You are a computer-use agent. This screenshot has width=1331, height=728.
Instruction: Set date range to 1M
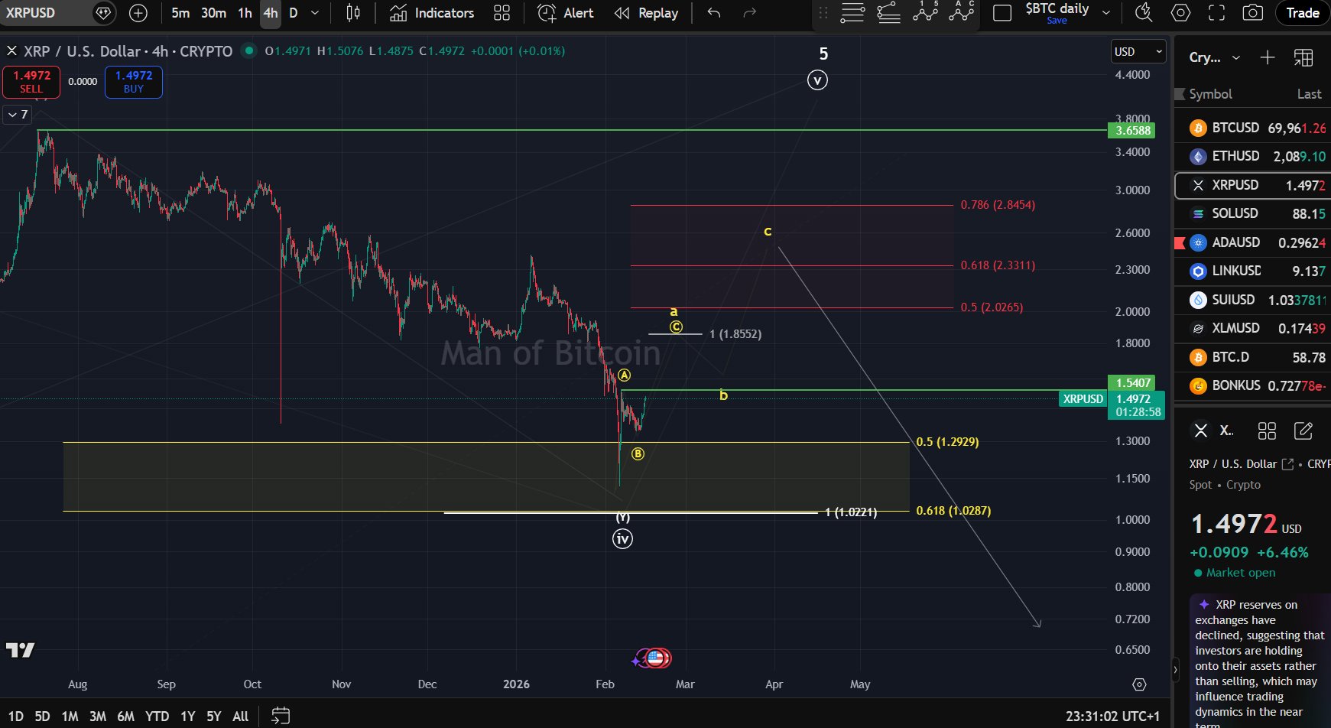(70, 717)
